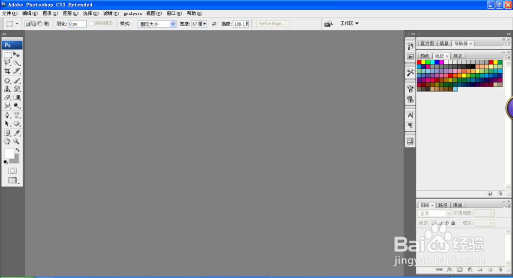The image size is (513, 278).
Task: Select the Path Selection arrow tool
Action: pos(7,123)
